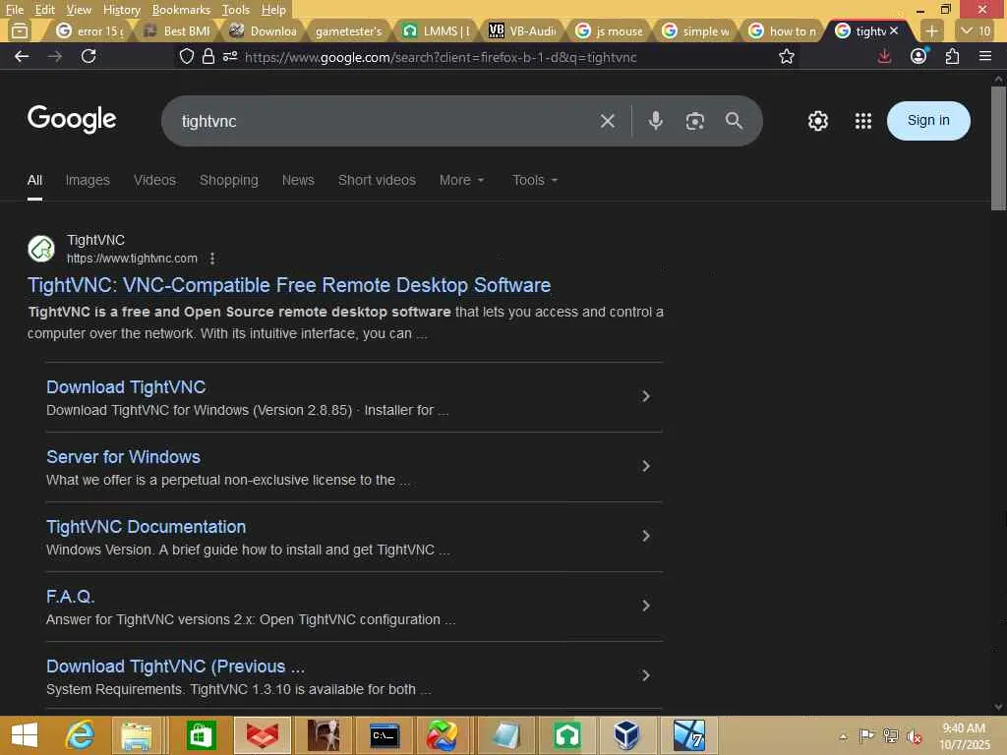
Task: Switch to the News results tab
Action: click(x=298, y=181)
